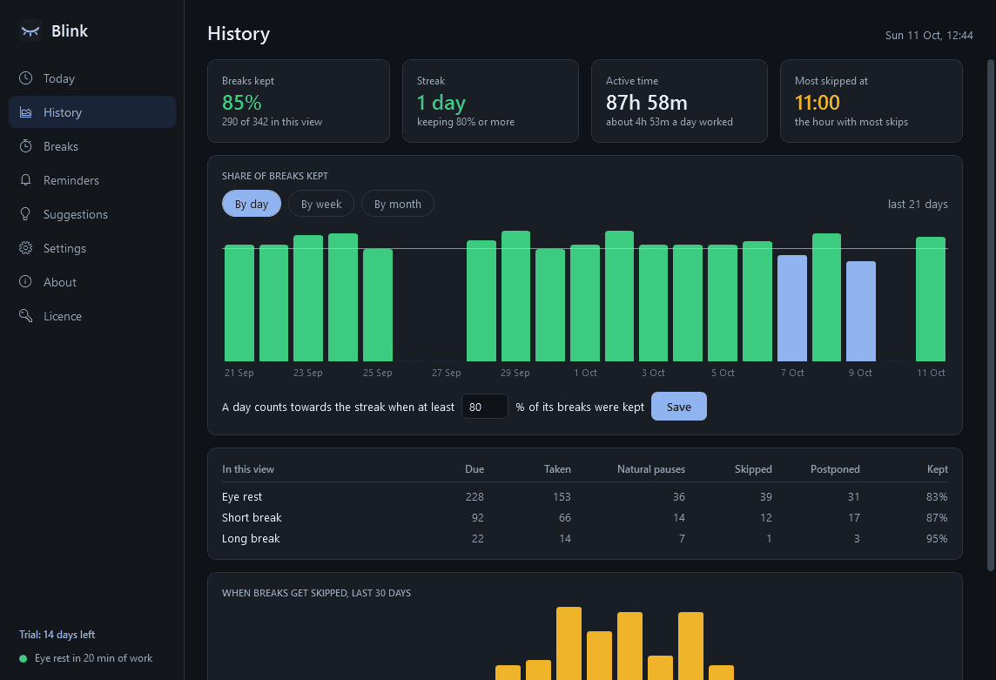Viewport: 996px width, 680px height.
Task: Click the Postponed column header
Action: 835,469
